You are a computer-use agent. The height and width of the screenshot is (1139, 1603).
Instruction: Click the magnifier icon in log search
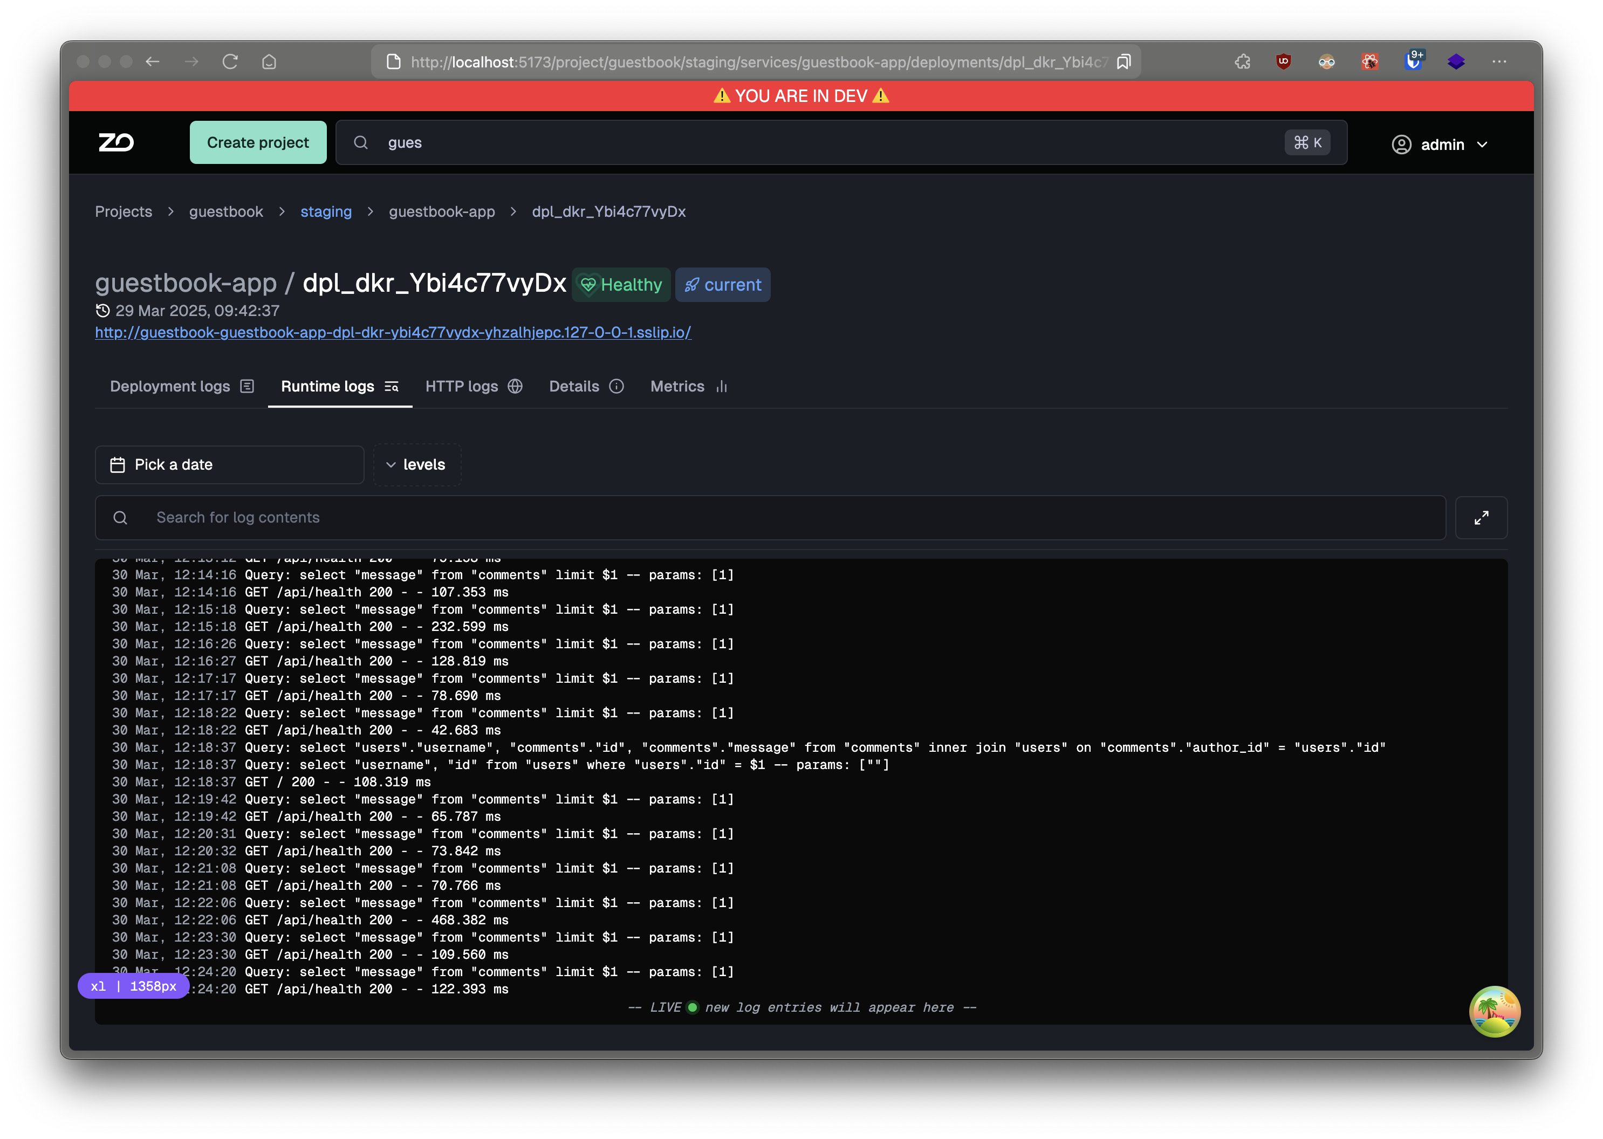click(121, 518)
